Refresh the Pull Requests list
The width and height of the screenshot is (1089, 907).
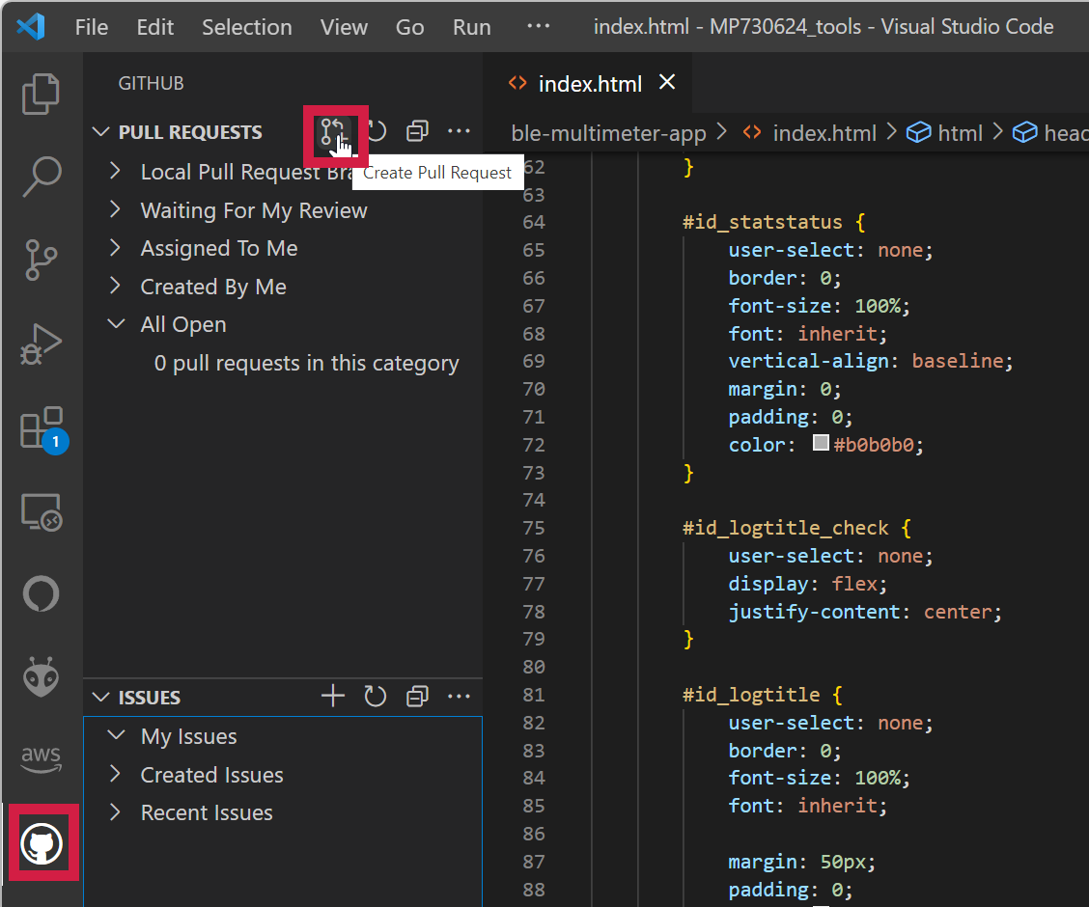click(377, 131)
